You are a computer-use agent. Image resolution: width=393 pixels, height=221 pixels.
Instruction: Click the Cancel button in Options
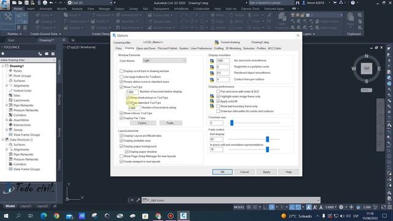pyautogui.click(x=244, y=172)
